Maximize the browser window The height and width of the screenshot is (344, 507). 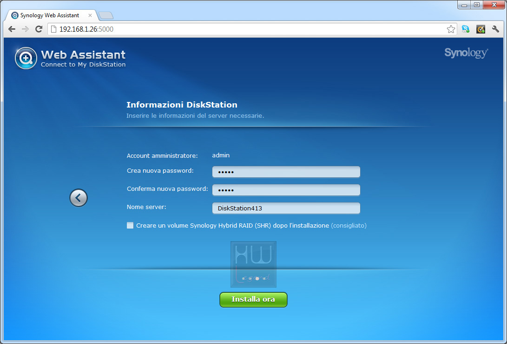pos(477,5)
